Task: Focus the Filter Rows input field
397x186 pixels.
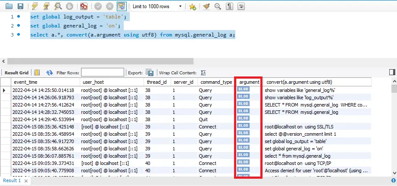Action: 103,73
